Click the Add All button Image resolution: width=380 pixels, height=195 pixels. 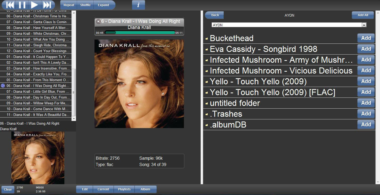363,15
